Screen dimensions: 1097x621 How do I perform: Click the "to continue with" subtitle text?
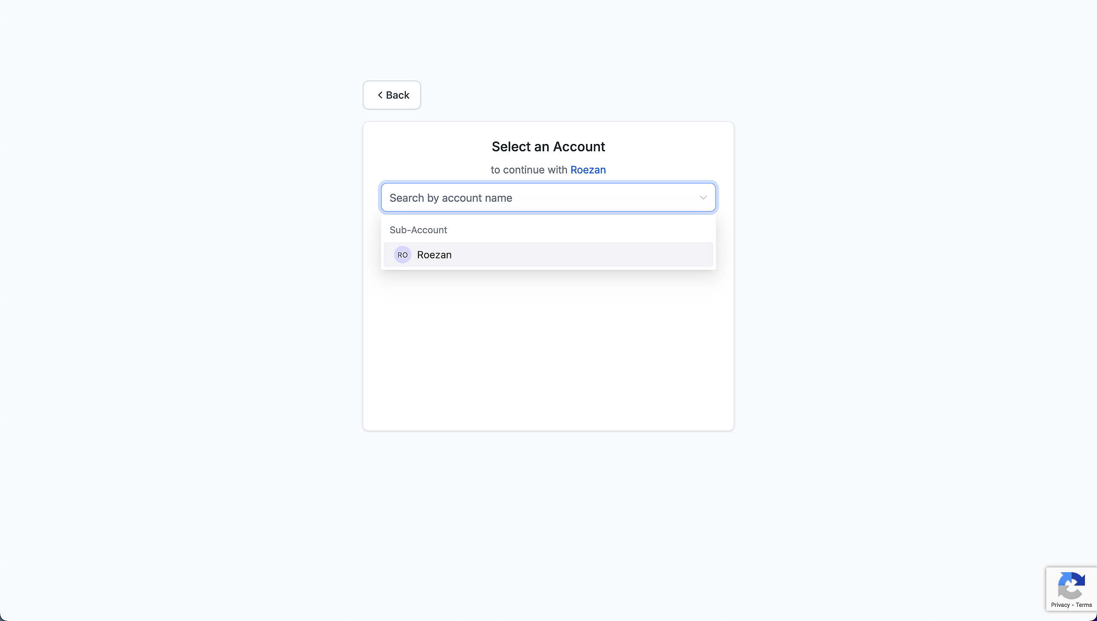529,170
